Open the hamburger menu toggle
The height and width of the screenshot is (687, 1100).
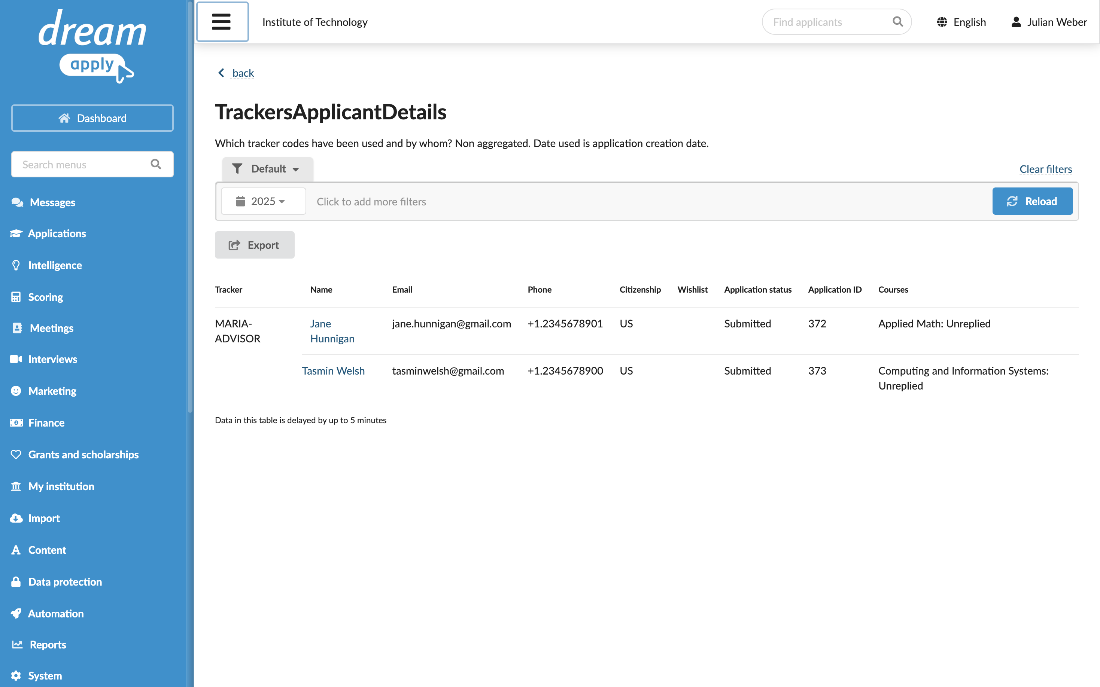(x=222, y=22)
